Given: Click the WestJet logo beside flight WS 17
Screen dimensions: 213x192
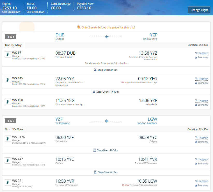Looking at the screenshot, I should coord(8,54).
